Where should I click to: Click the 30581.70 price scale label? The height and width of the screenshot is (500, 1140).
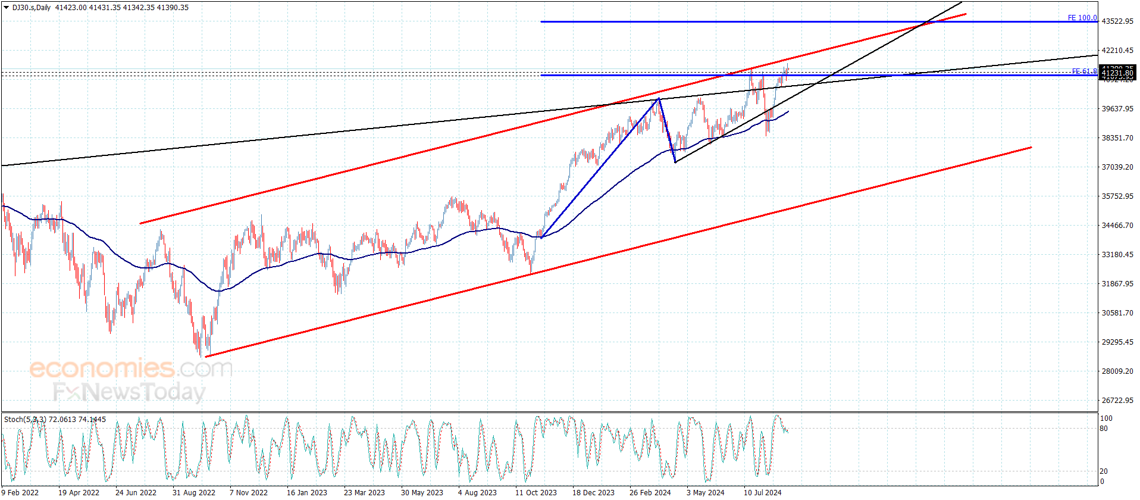click(1117, 313)
